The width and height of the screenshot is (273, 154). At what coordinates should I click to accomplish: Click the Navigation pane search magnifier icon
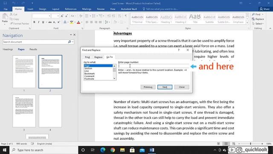coord(70,42)
